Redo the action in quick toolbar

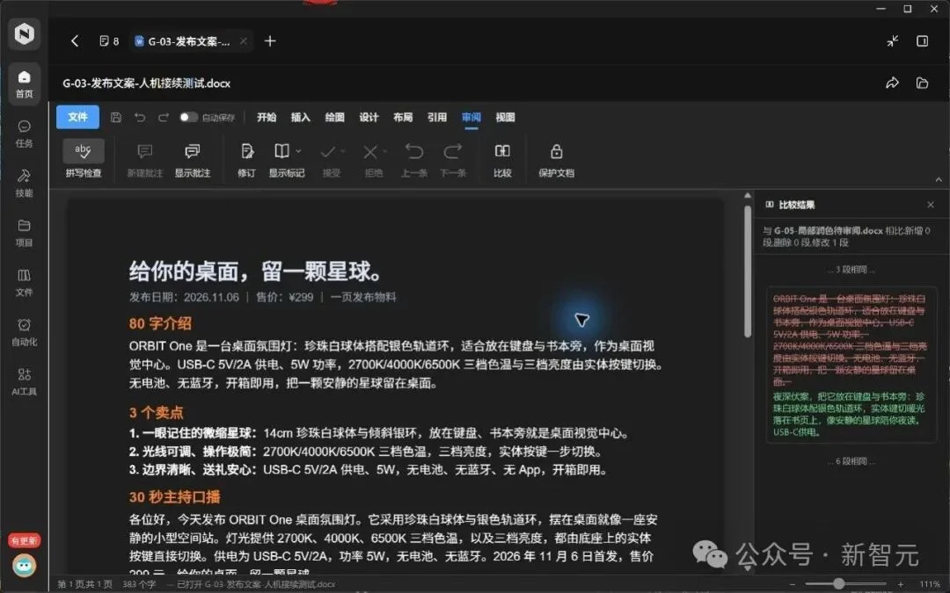click(x=164, y=118)
